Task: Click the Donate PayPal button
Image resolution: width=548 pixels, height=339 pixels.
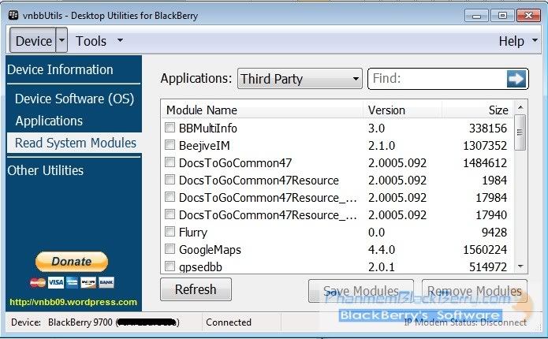Action: (x=72, y=262)
